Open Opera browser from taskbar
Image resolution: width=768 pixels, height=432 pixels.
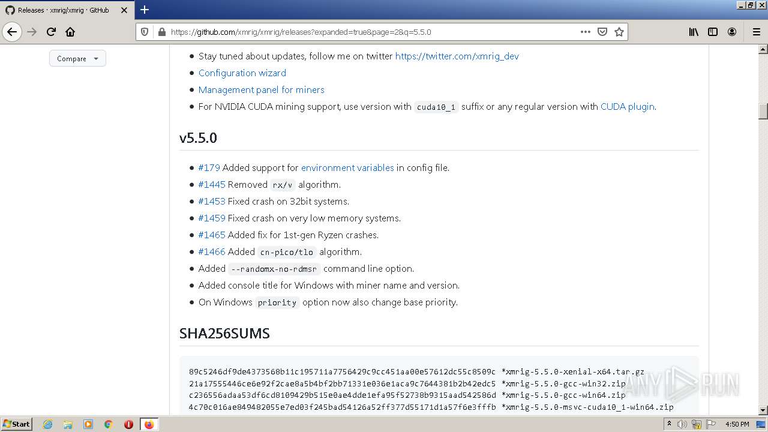click(x=128, y=424)
